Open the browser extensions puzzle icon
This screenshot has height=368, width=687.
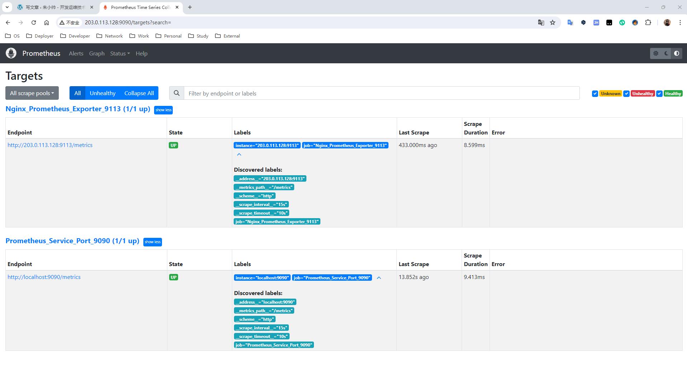648,23
